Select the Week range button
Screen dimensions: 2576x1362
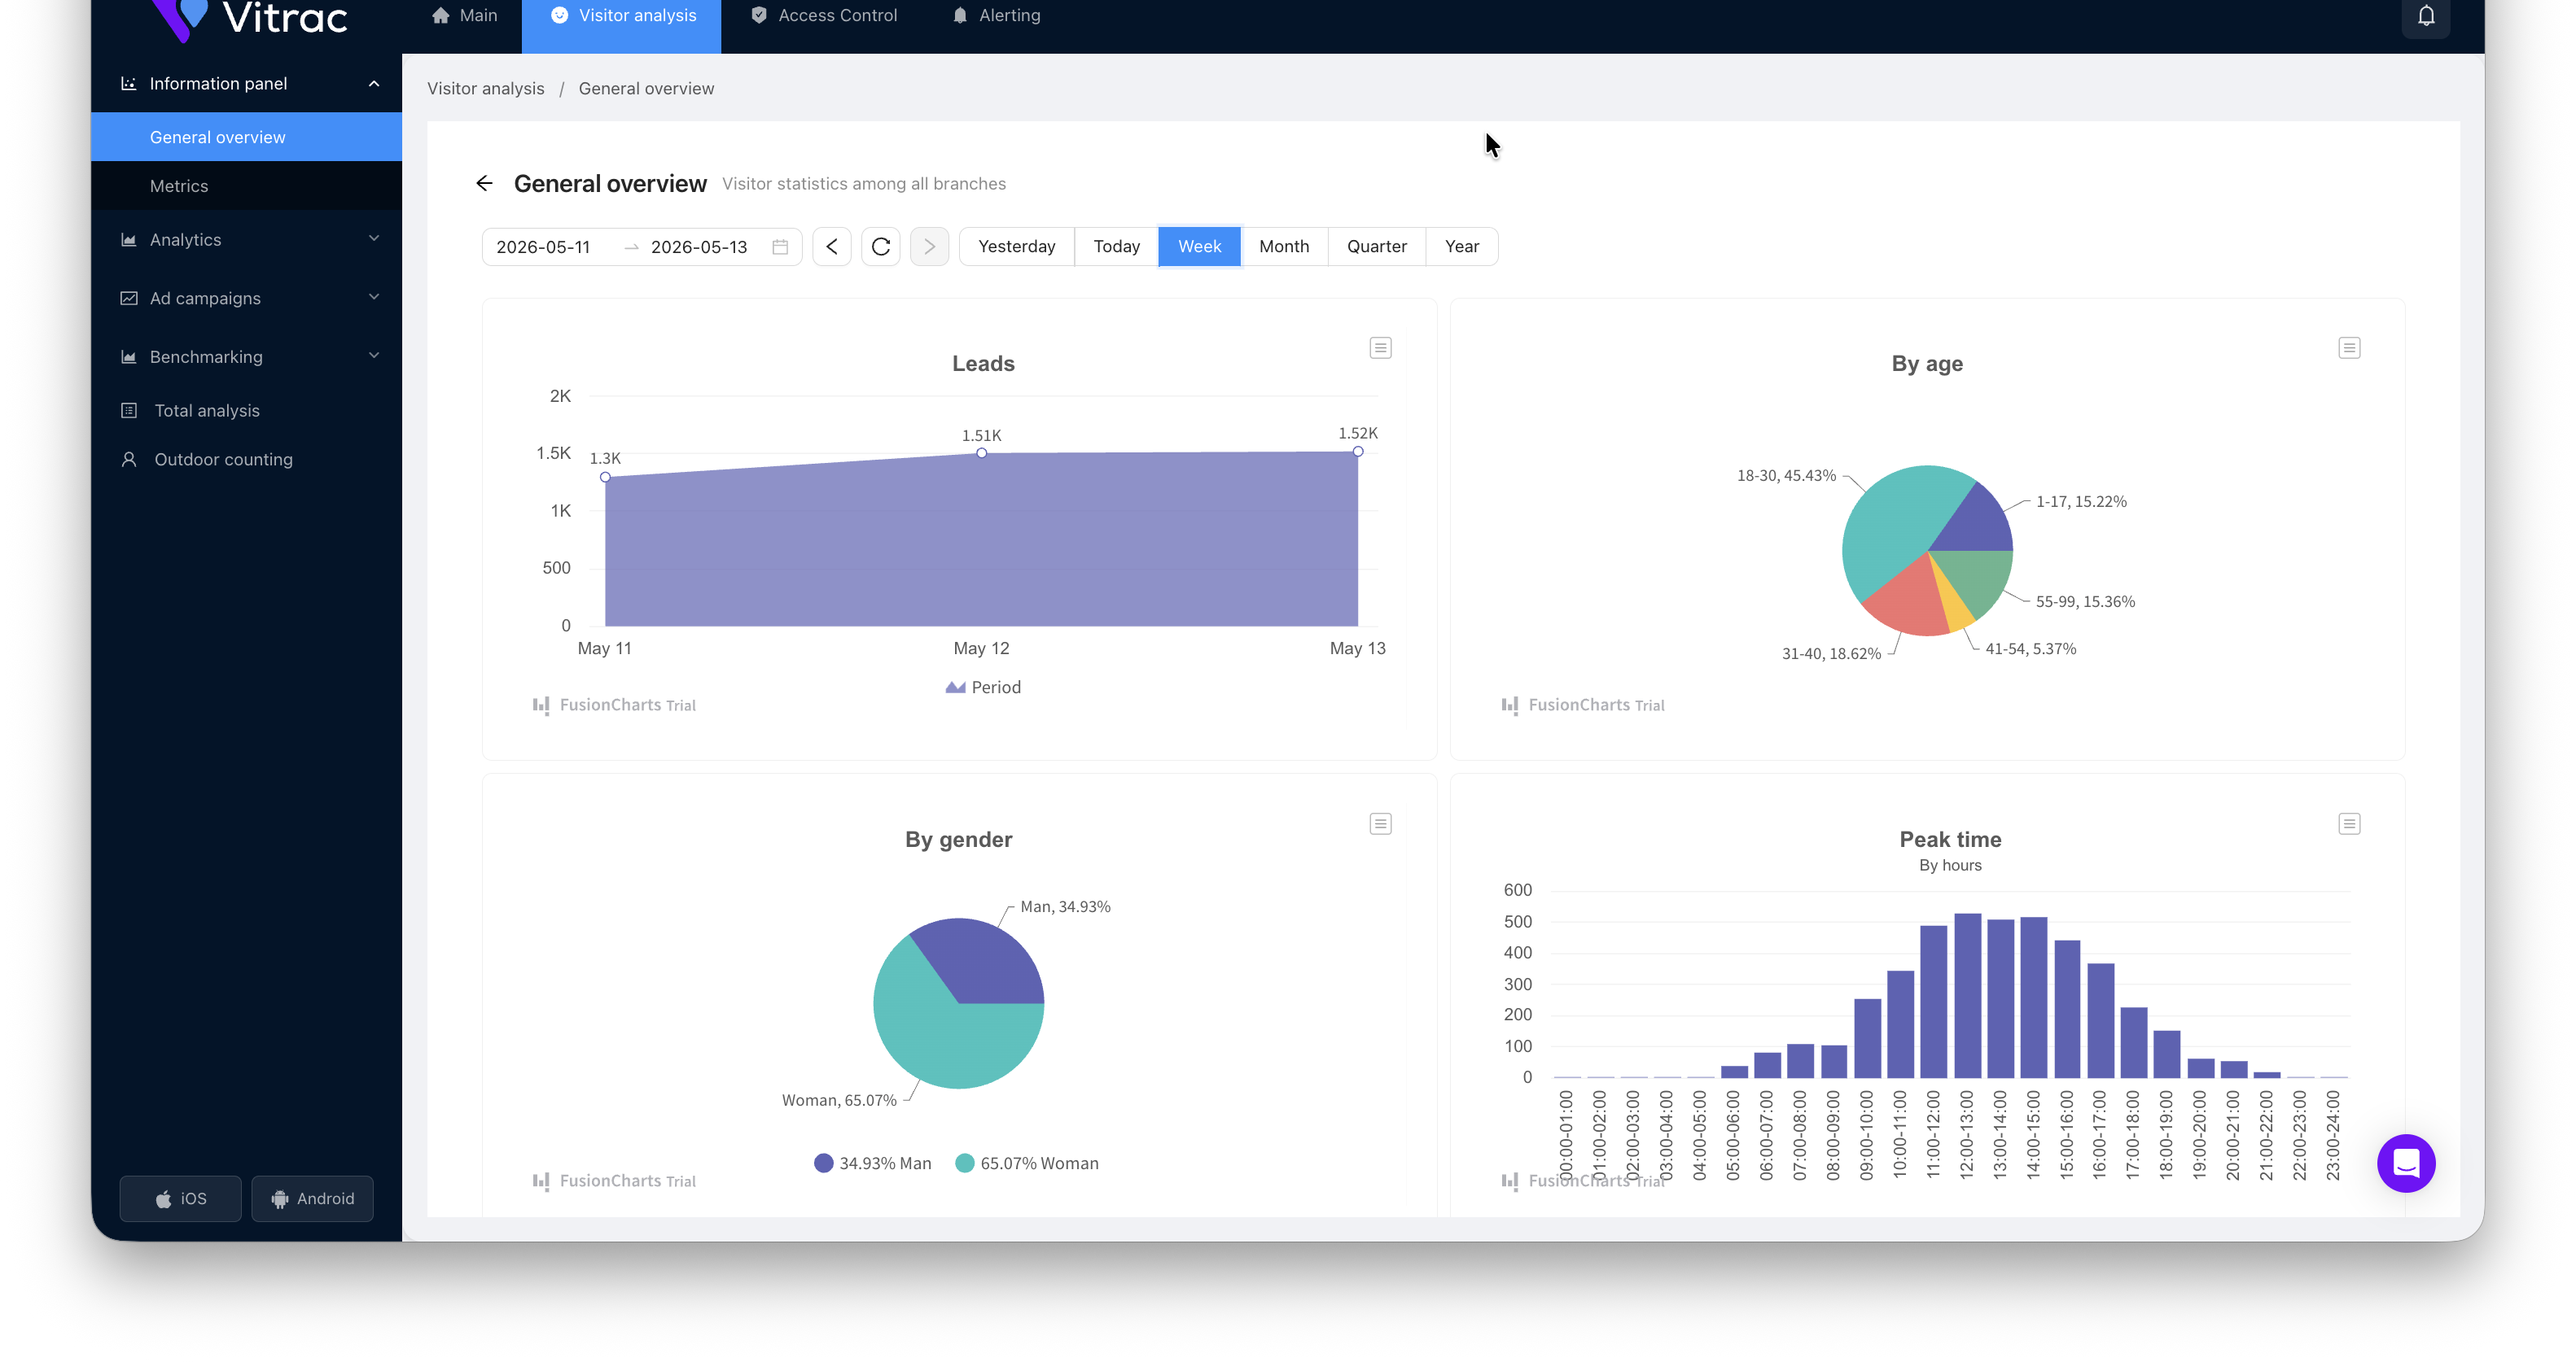1199,247
